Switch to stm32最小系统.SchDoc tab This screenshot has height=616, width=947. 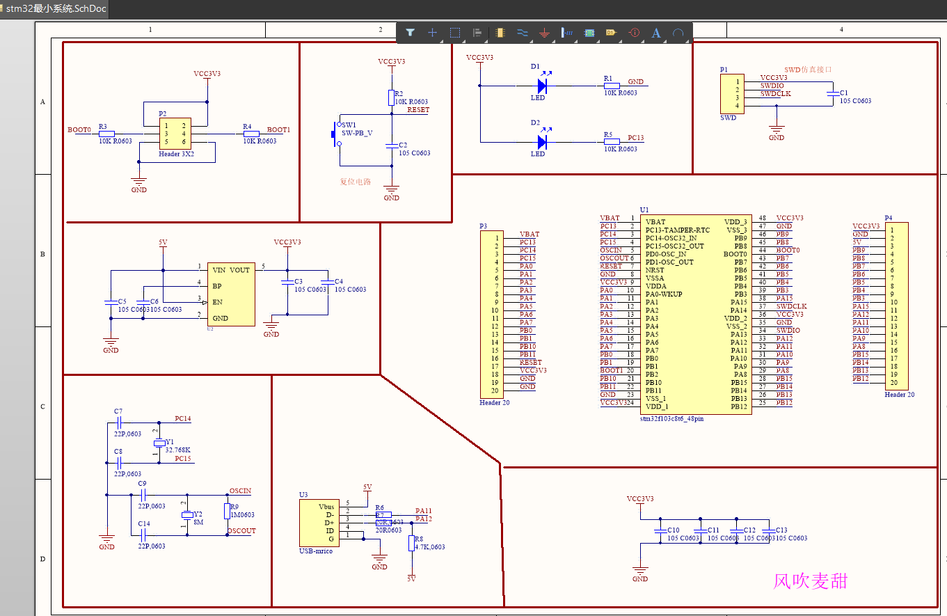pos(56,9)
